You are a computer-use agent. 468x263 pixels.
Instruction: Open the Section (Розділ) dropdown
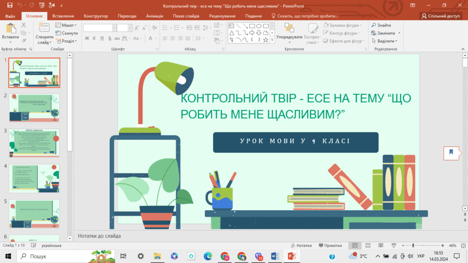(66, 41)
